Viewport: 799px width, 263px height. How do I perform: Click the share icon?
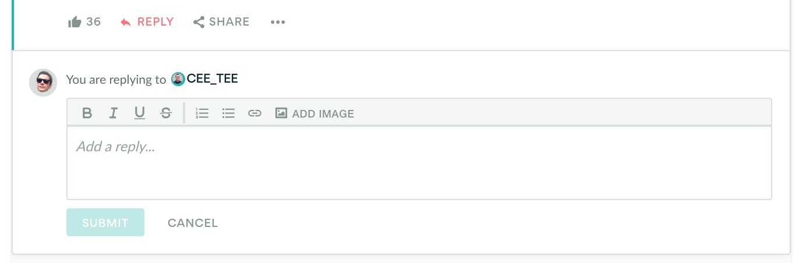[x=199, y=22]
